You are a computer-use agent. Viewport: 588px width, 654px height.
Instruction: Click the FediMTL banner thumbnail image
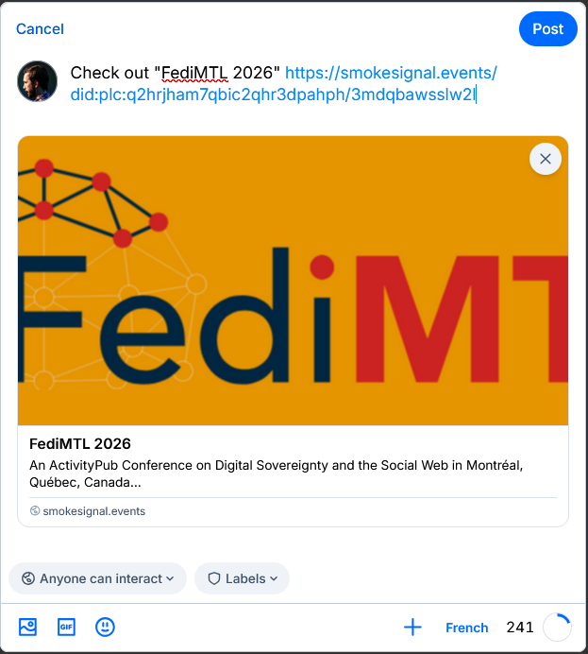point(293,281)
